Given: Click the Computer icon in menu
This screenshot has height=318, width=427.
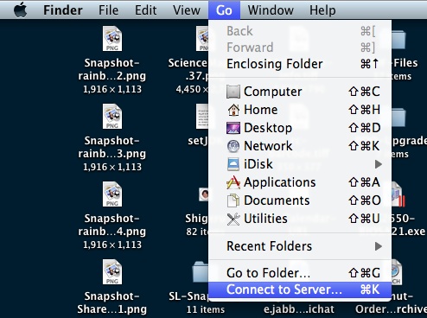Looking at the screenshot, I should click(x=233, y=92).
